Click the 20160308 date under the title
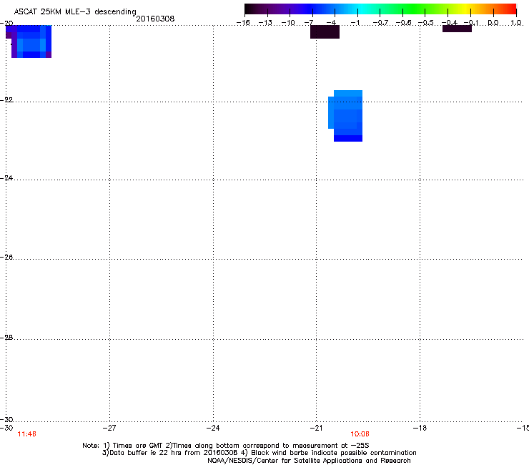 pos(155,19)
